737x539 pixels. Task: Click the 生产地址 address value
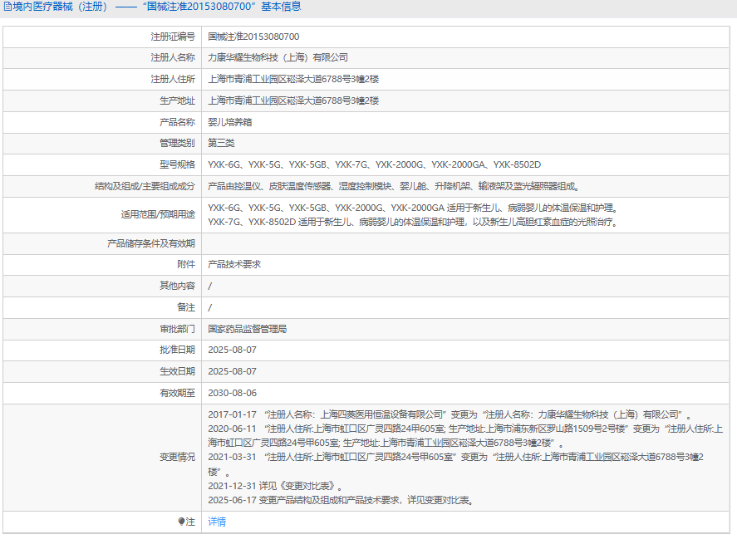point(293,100)
